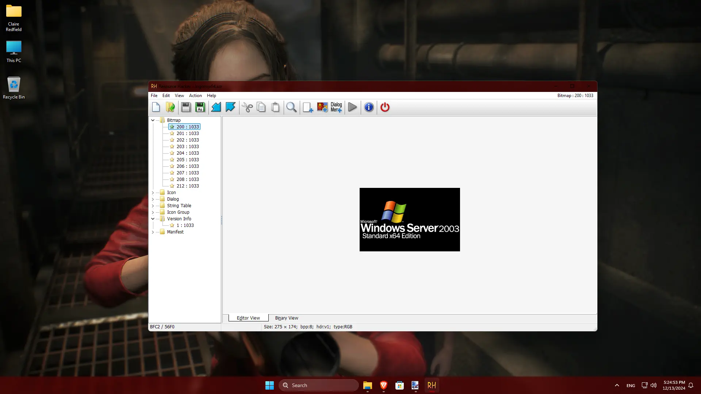Open the blue info icon
Viewport: 701px width, 394px height.
(369, 107)
